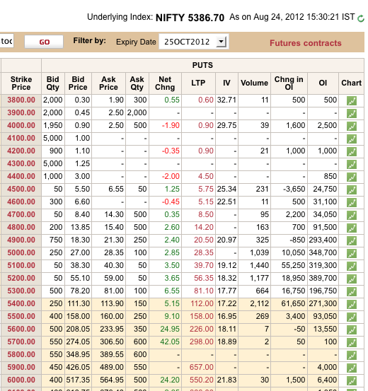Open chart icon for strike 5400.00

352,304
